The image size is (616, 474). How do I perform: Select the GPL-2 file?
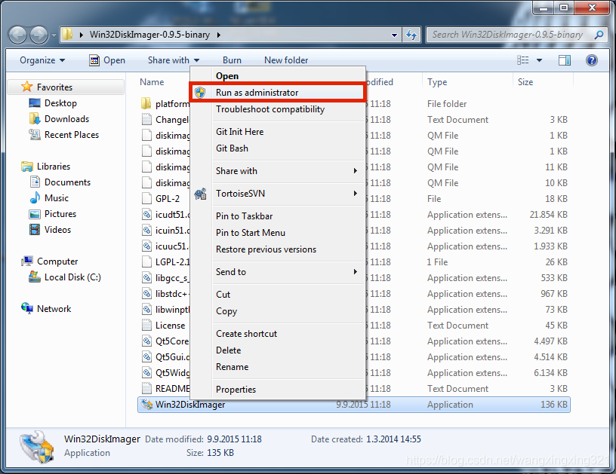[168, 199]
